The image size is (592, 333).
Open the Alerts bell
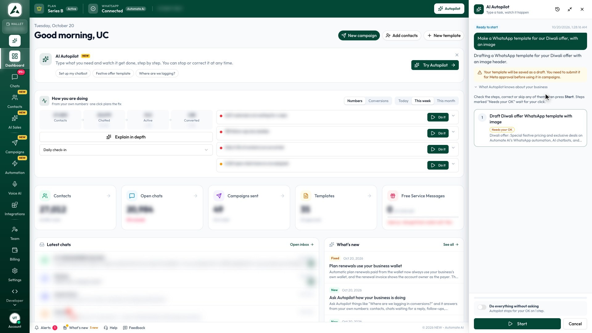[x=46, y=328]
